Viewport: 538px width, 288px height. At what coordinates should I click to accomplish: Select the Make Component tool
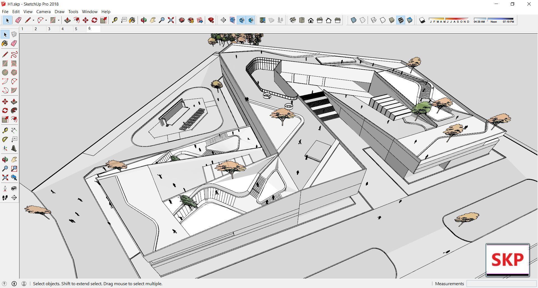(14, 34)
